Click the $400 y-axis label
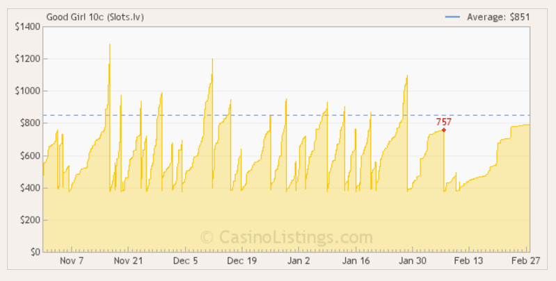 [x=29, y=188]
